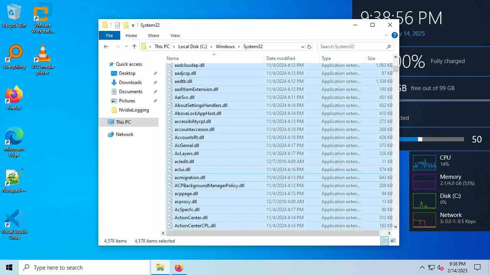Select the file acmigration.dll
The image size is (490, 275).
point(279,178)
